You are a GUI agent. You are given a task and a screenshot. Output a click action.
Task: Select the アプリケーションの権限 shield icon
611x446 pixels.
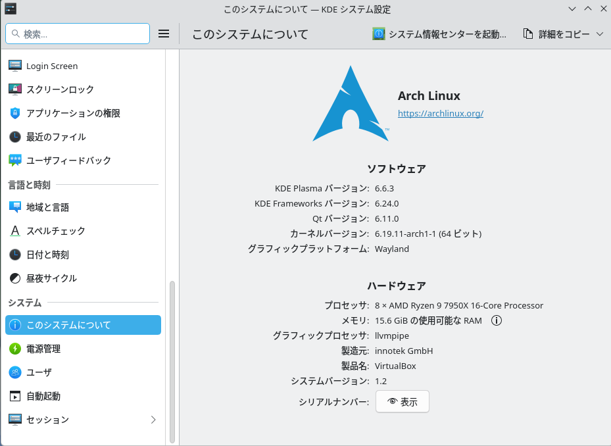[x=14, y=113]
